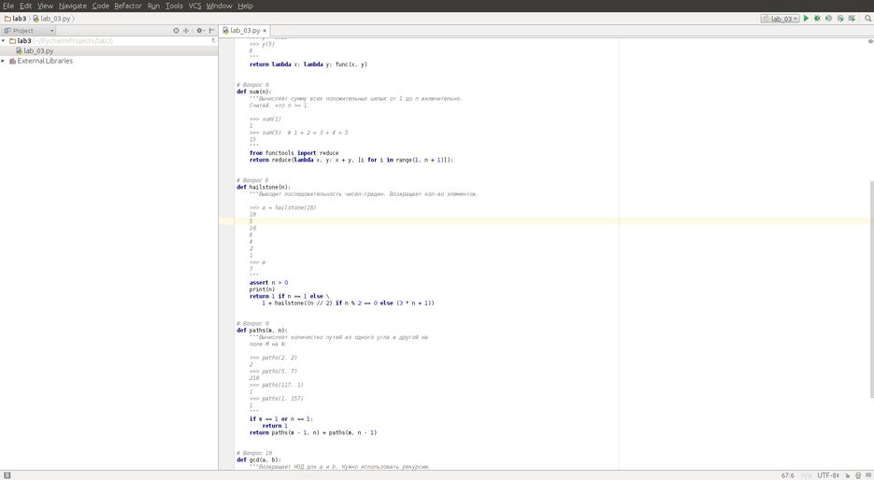Screen dimensions: 874x480
Task: Click comment '# Вопрос 9'
Action: click(252, 323)
